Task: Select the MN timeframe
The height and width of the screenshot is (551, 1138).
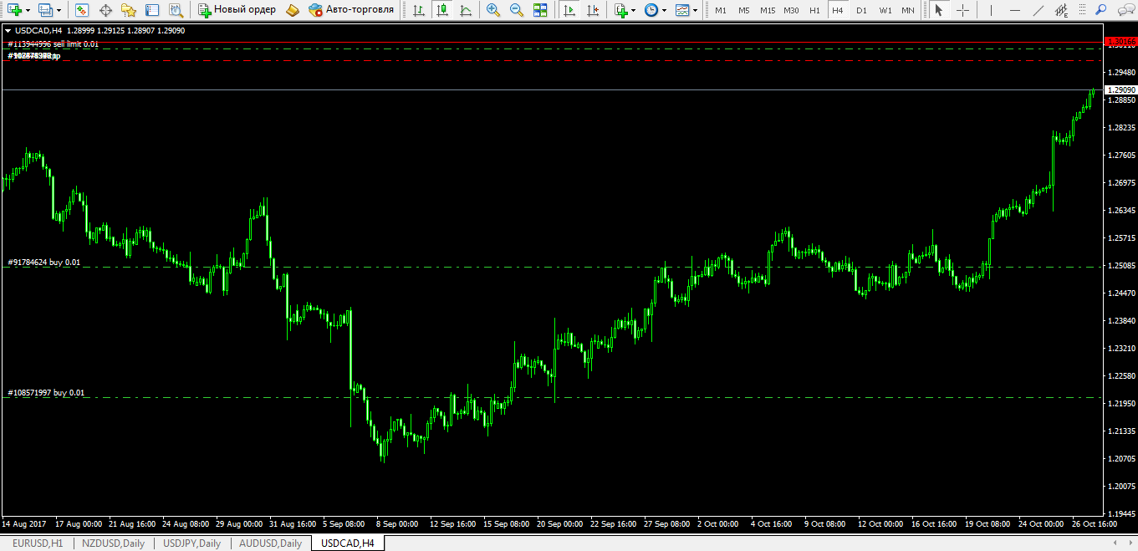Action: coord(908,10)
